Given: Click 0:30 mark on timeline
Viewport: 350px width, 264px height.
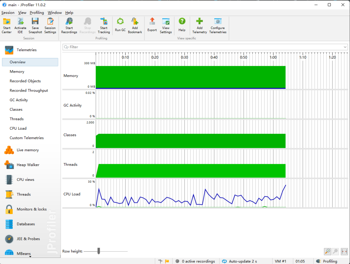Looking at the screenshot, I should [184, 57].
